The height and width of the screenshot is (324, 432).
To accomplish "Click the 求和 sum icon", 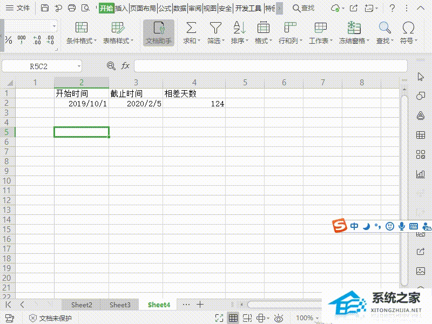I will point(191,28).
